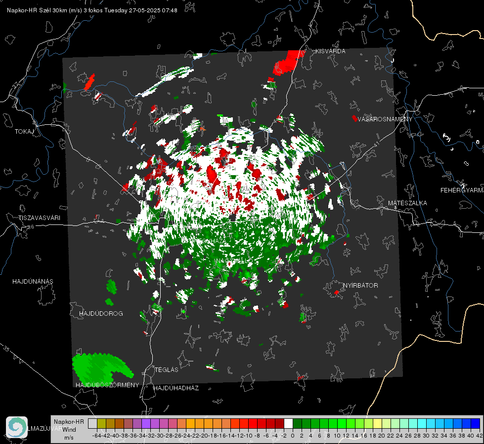Click the FEHÉRGYARMAT label at right edge
The width and height of the screenshot is (484, 444).
point(462,190)
